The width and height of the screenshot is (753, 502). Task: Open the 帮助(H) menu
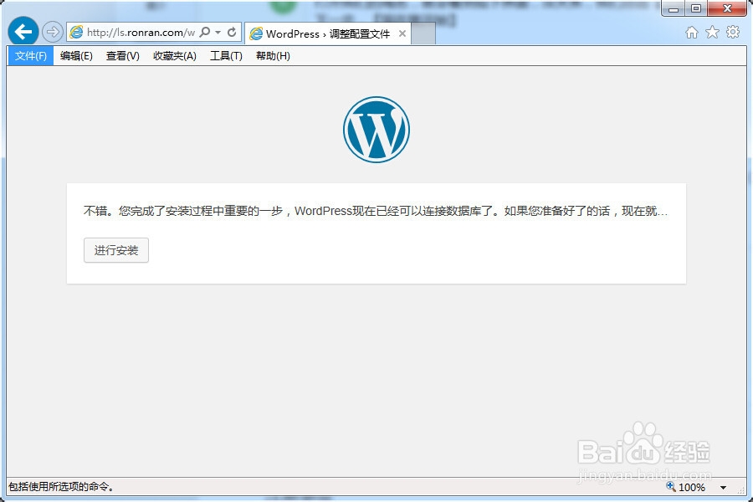[273, 56]
